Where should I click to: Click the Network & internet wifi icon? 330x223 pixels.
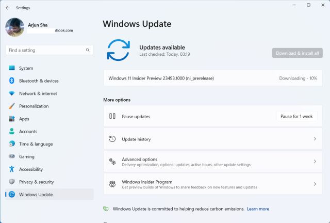(x=11, y=93)
